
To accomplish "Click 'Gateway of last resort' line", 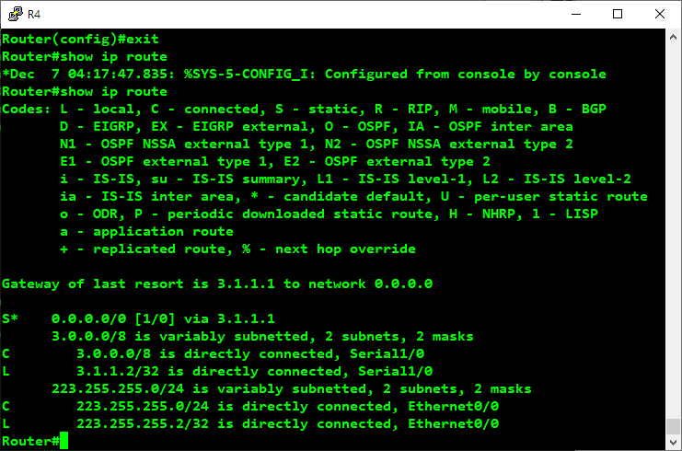I will [217, 284].
